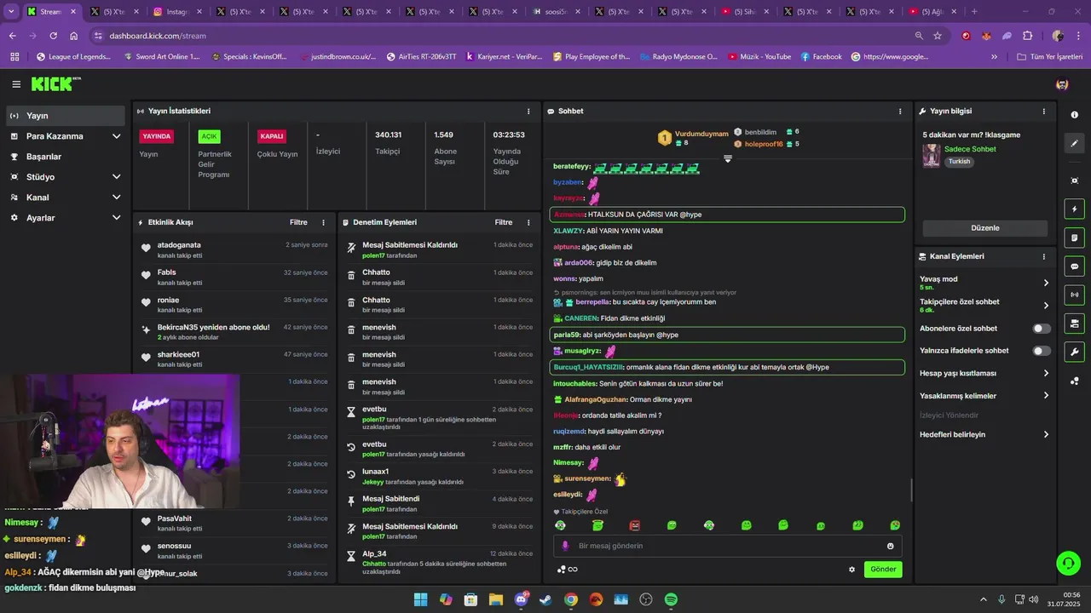Click the KAPALI multi-stream badge
This screenshot has height=613, width=1091.
(272, 136)
